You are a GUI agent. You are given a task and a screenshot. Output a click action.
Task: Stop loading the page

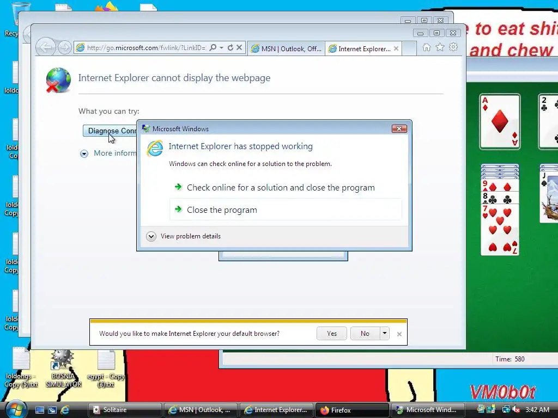(240, 47)
